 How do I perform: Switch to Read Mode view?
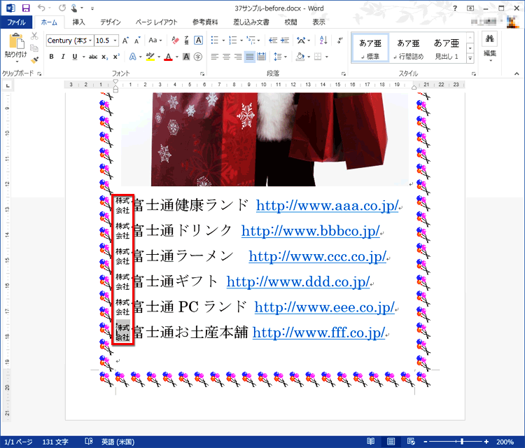(x=370, y=441)
